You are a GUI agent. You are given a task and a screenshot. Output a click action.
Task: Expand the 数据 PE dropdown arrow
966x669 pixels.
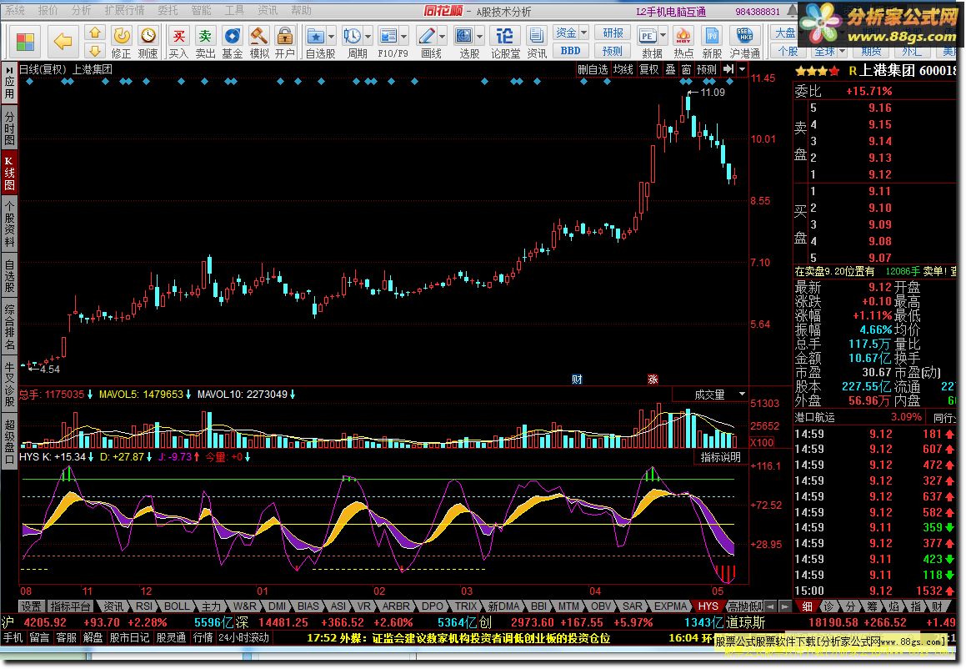pyautogui.click(x=663, y=36)
